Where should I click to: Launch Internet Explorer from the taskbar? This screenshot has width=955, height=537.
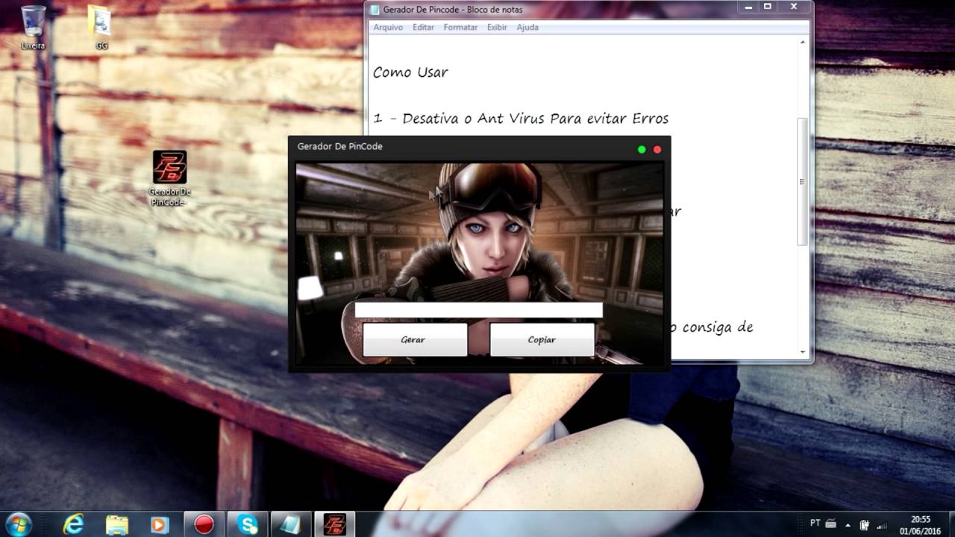pyautogui.click(x=73, y=524)
